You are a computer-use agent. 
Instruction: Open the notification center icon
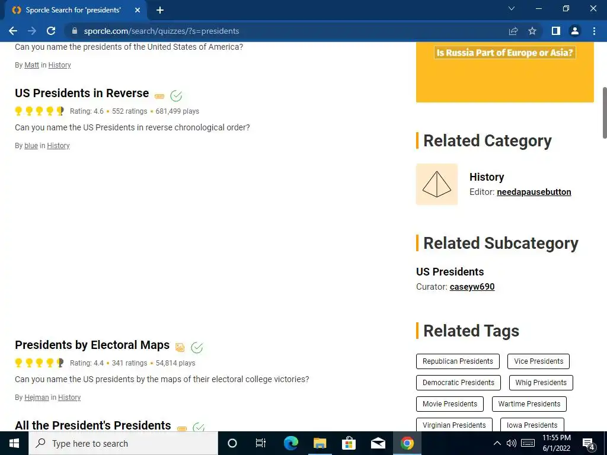[589, 444]
